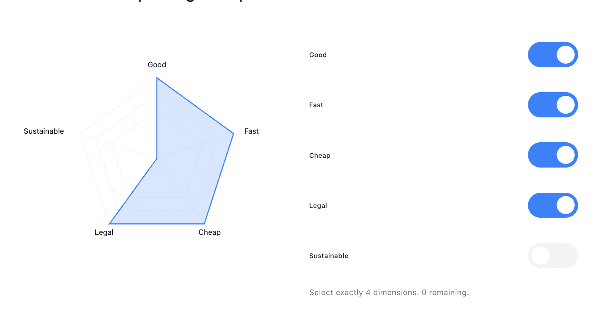Select the Fast axis label on the chart
The image size is (607, 309).
251,131
